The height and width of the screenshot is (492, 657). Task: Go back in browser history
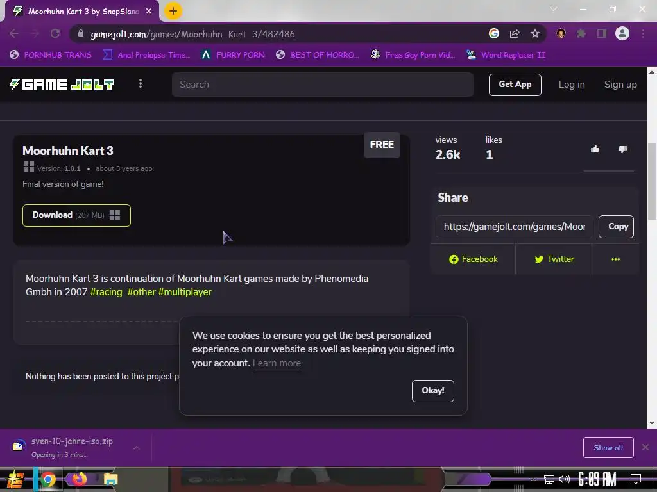click(x=14, y=34)
